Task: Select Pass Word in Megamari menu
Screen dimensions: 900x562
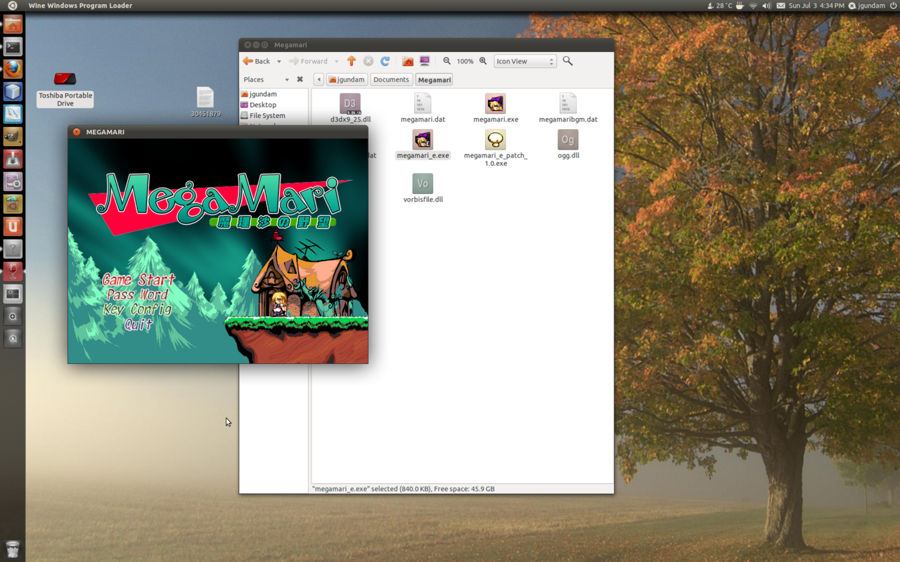Action: pos(137,294)
